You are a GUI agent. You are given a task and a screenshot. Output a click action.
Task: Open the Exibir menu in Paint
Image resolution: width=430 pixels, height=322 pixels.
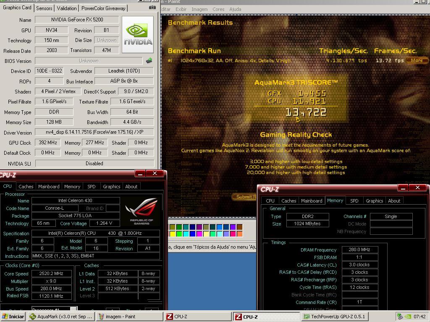[181, 9]
